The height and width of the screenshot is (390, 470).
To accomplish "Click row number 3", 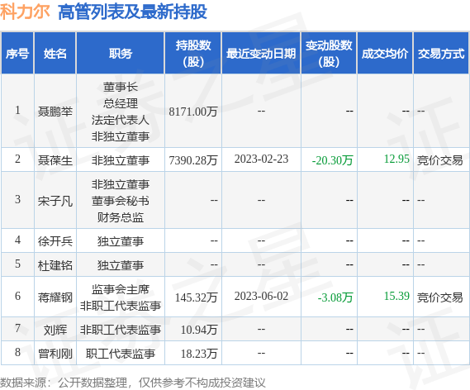I will pos(17,199).
